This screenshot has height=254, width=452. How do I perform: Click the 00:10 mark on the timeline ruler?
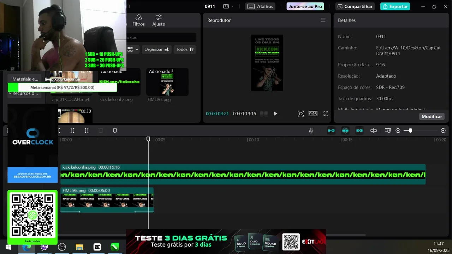pos(253,140)
